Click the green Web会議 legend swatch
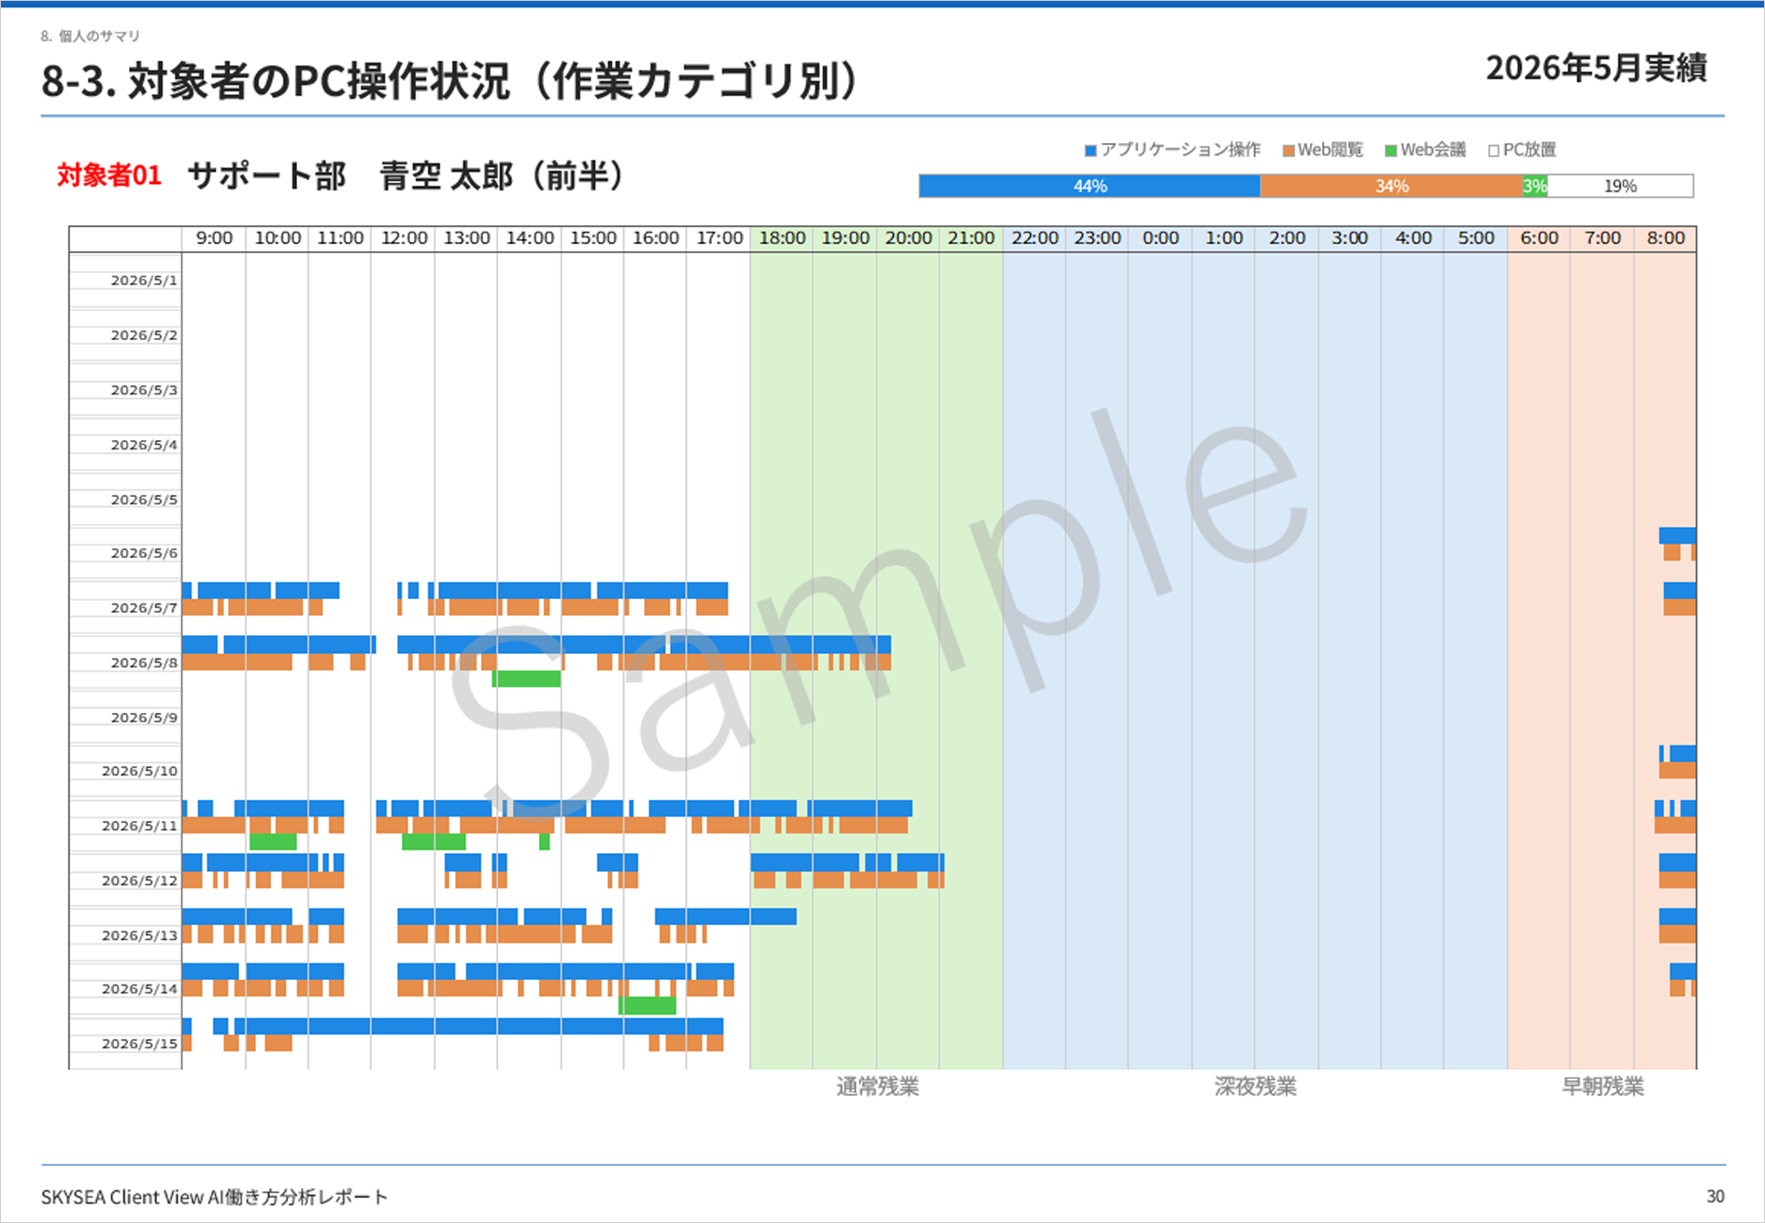Image resolution: width=1765 pixels, height=1223 pixels. [1390, 150]
